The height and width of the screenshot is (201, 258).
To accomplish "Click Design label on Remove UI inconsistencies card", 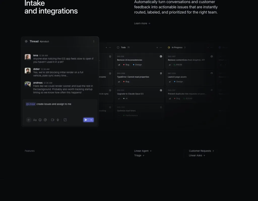I will 137,65.
